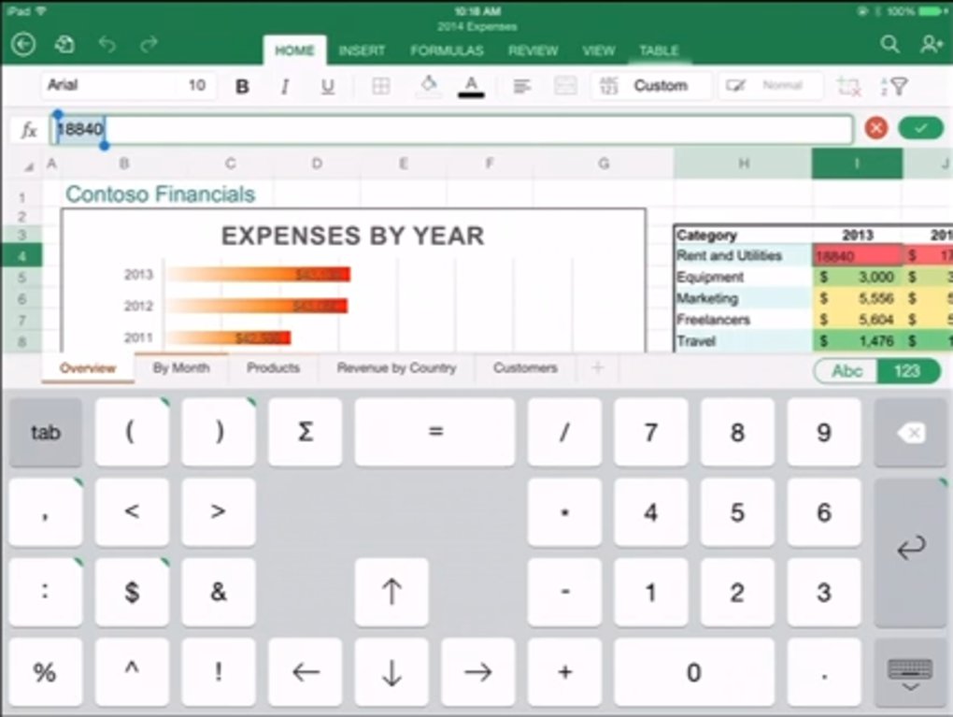Image resolution: width=953 pixels, height=717 pixels.
Task: Confirm entry with green checkmark
Action: click(920, 129)
